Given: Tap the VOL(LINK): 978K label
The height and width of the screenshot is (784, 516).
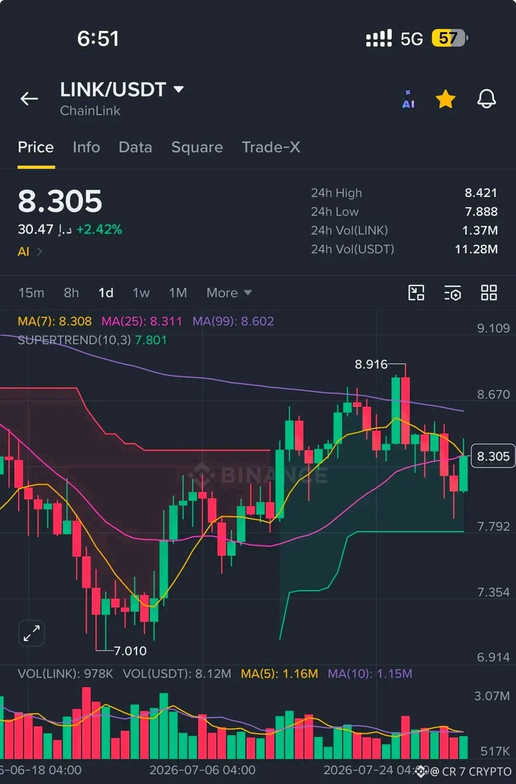Looking at the screenshot, I should coord(65,674).
